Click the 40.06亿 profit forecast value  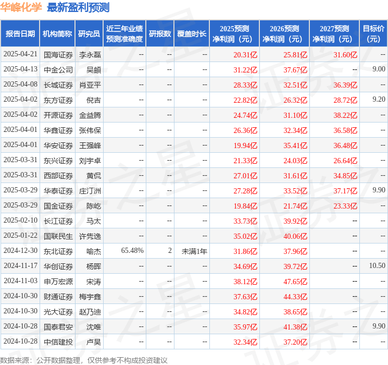tap(295, 236)
